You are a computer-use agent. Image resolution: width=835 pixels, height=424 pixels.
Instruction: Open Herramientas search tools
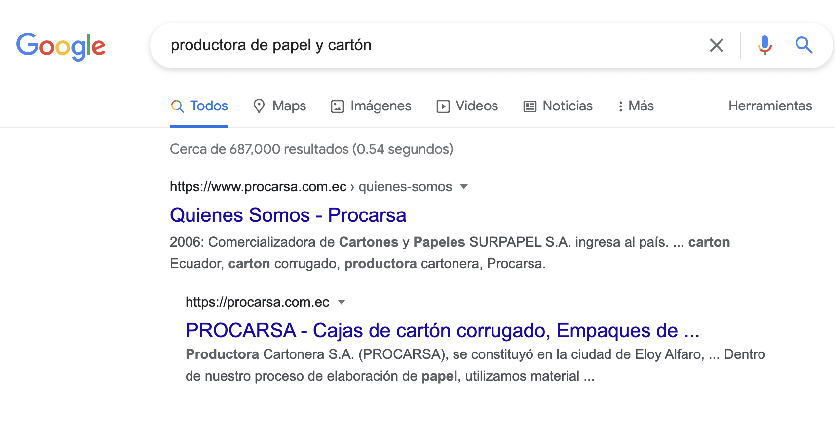[x=770, y=106]
